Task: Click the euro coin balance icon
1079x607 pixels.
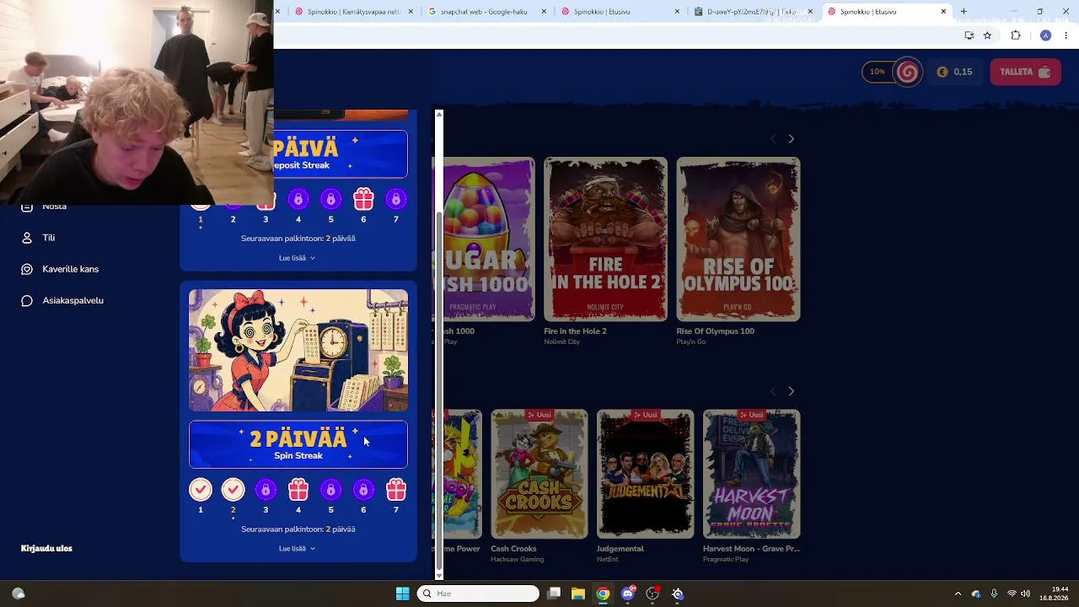Action: [x=942, y=73]
